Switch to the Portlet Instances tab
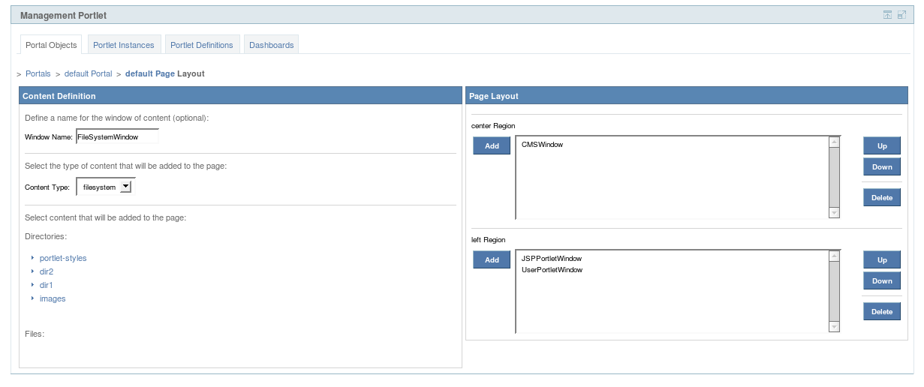924x387 pixels. pos(123,45)
